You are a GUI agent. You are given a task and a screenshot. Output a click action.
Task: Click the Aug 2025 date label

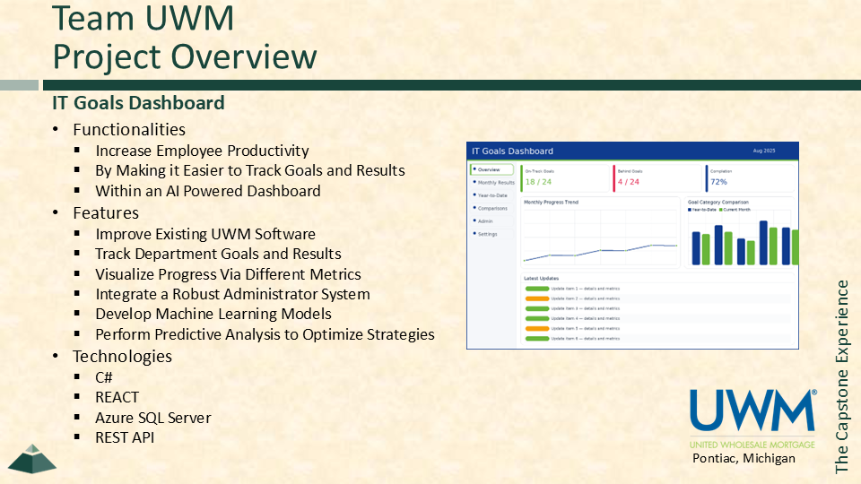pos(763,151)
